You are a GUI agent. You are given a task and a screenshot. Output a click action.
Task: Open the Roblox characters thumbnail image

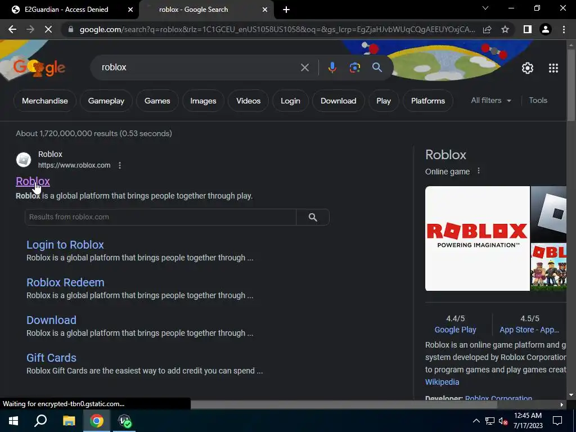point(548,267)
